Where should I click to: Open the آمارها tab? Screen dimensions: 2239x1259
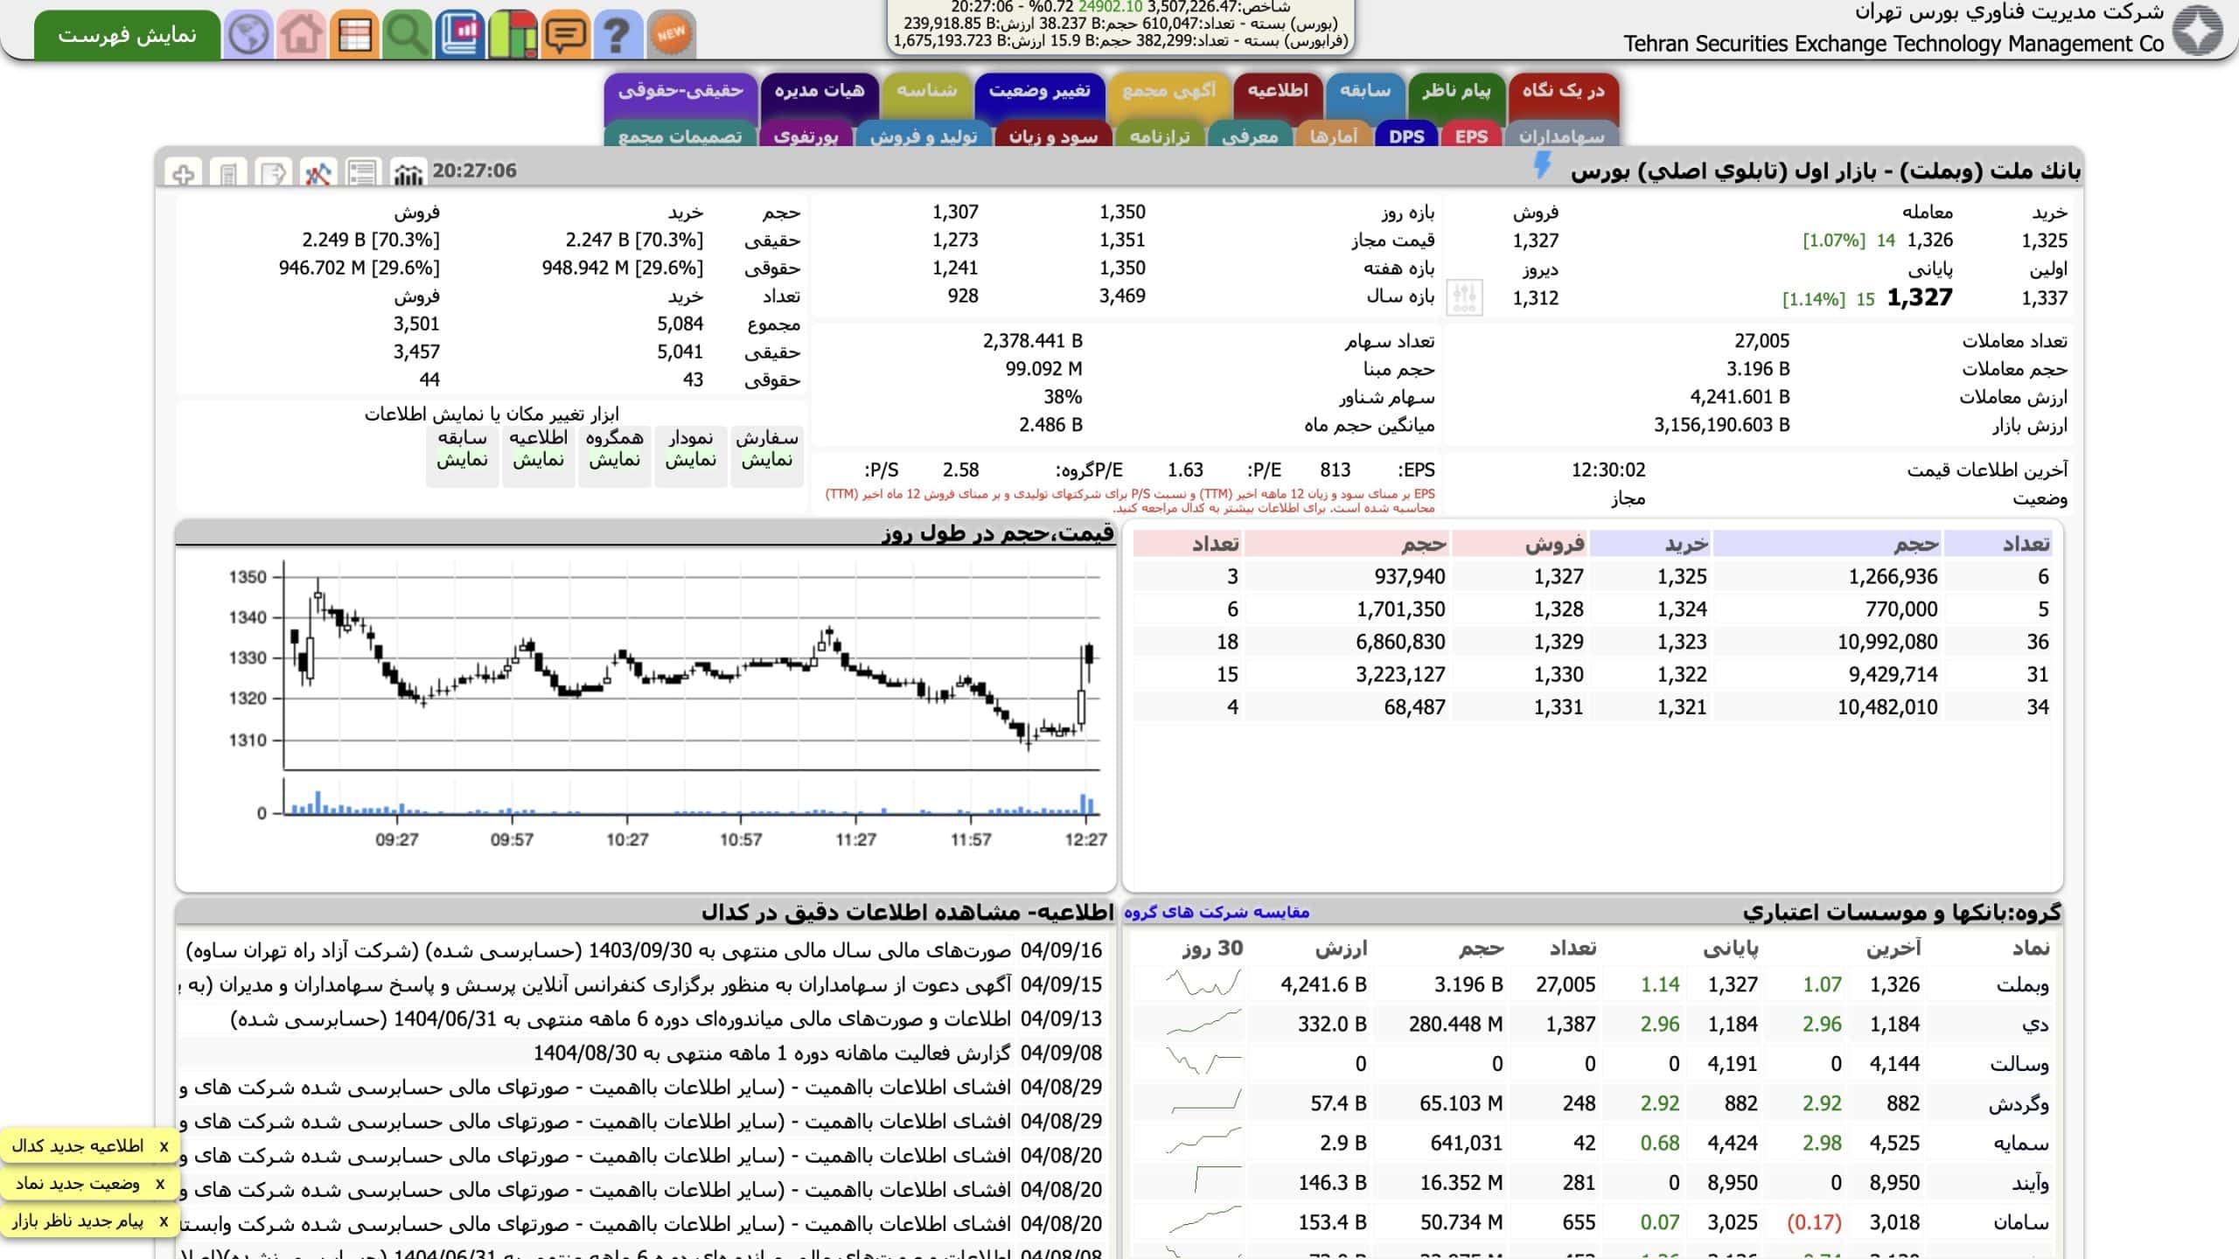1334,136
